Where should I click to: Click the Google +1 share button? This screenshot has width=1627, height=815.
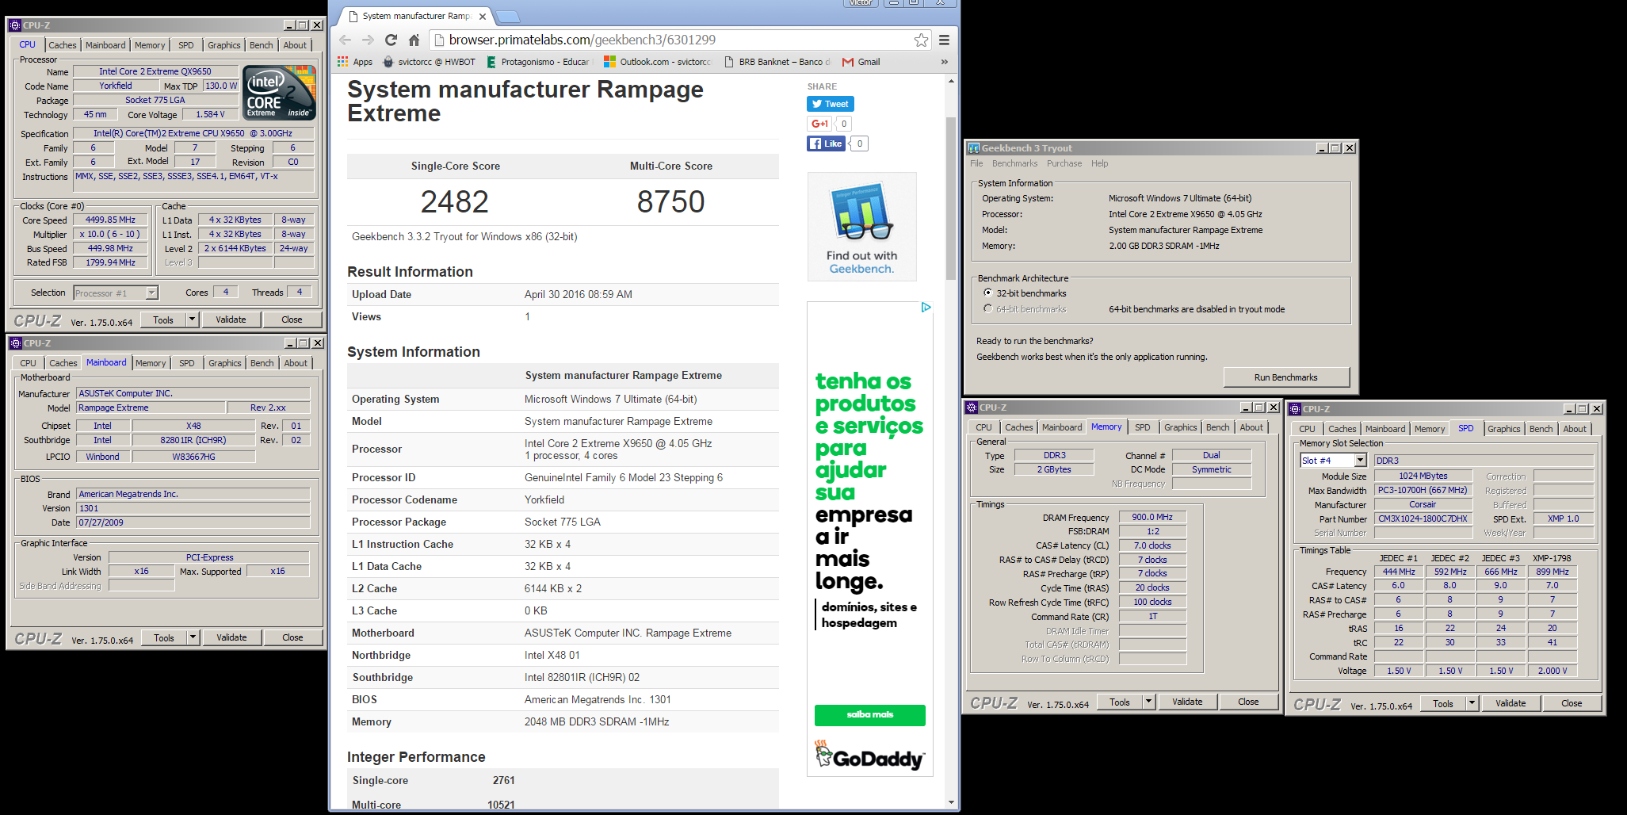[819, 124]
